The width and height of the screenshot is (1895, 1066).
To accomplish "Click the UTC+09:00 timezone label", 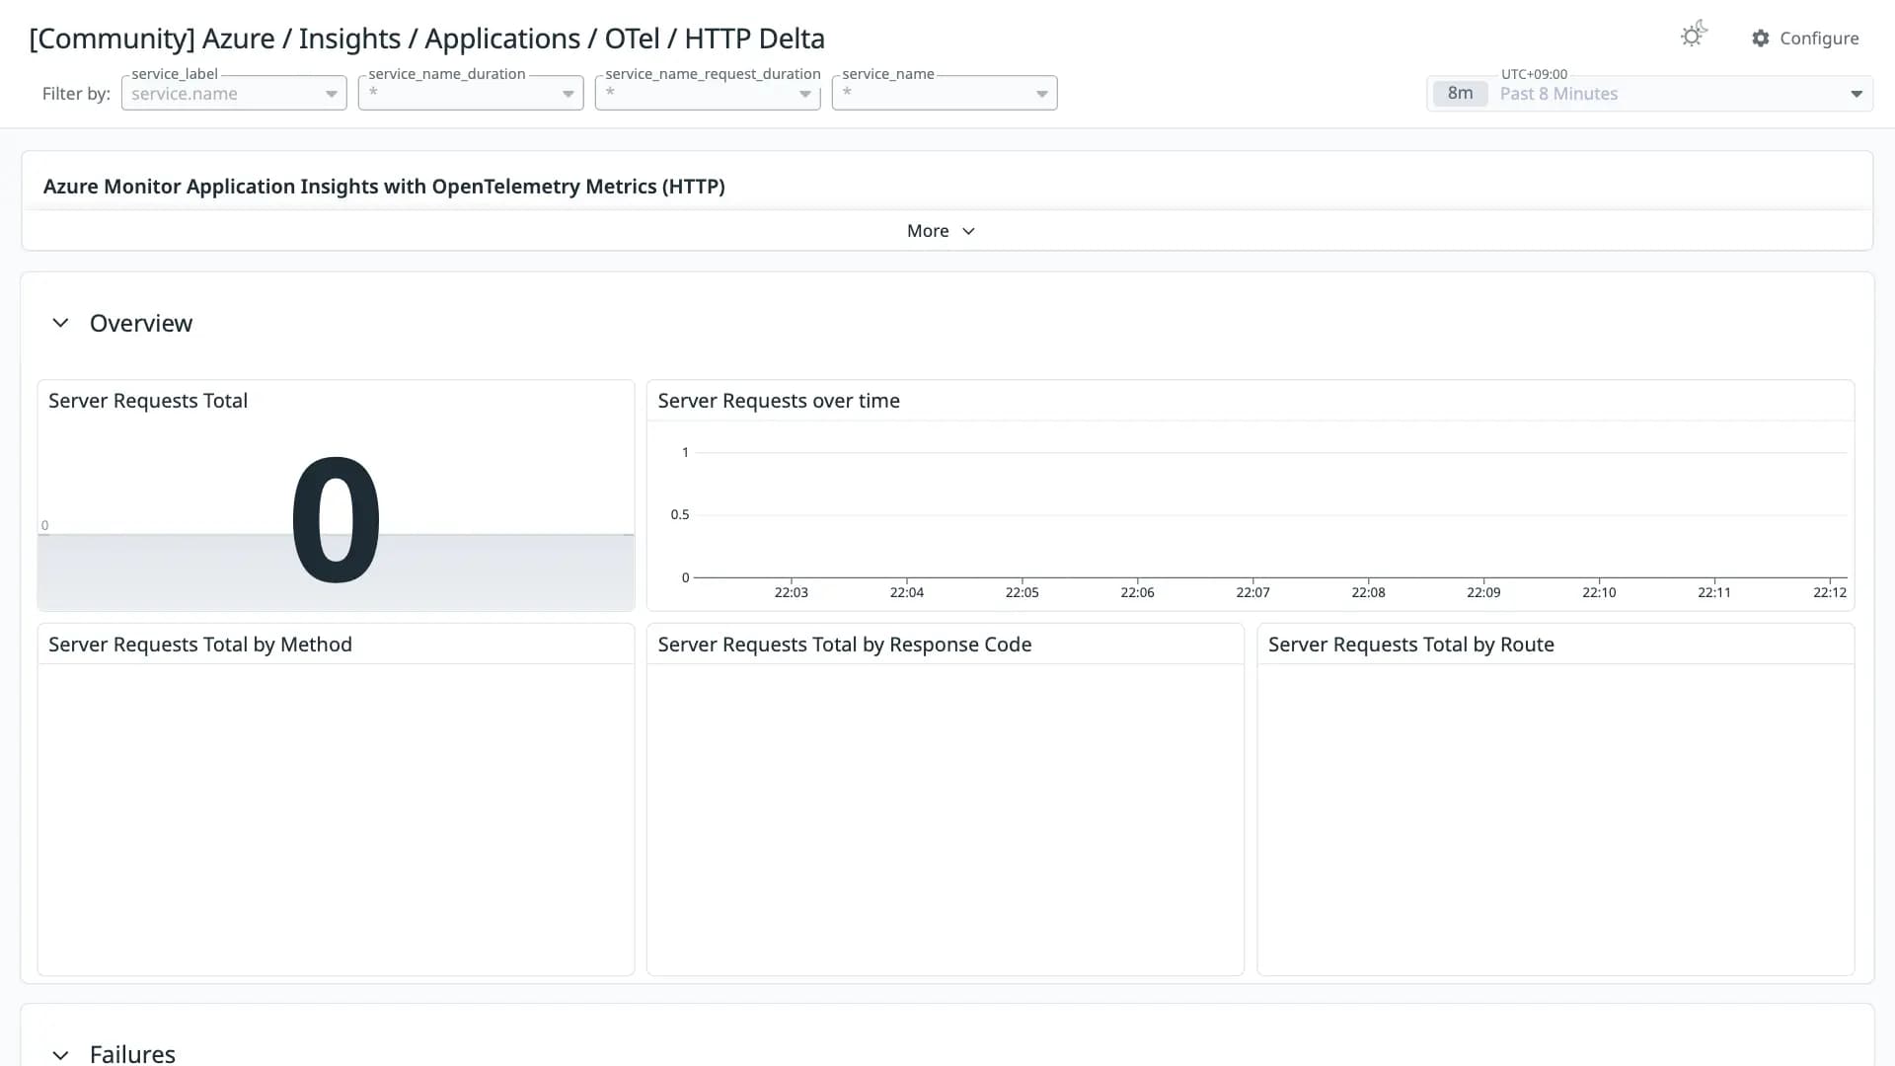I will point(1534,74).
